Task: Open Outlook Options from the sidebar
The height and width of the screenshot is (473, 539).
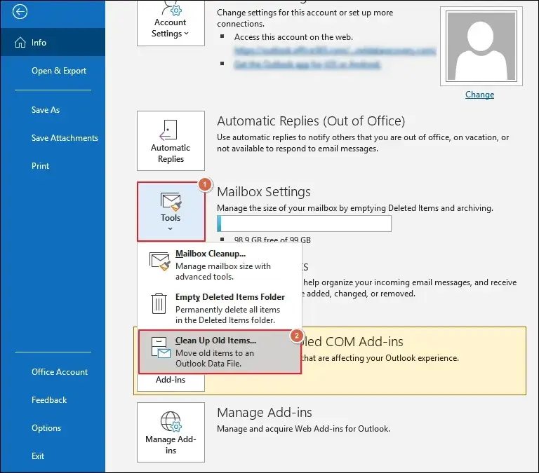Action: point(46,428)
